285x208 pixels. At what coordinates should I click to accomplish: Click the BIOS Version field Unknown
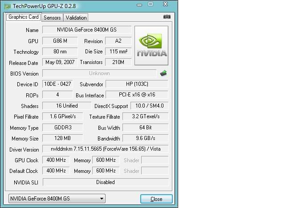pos(99,73)
